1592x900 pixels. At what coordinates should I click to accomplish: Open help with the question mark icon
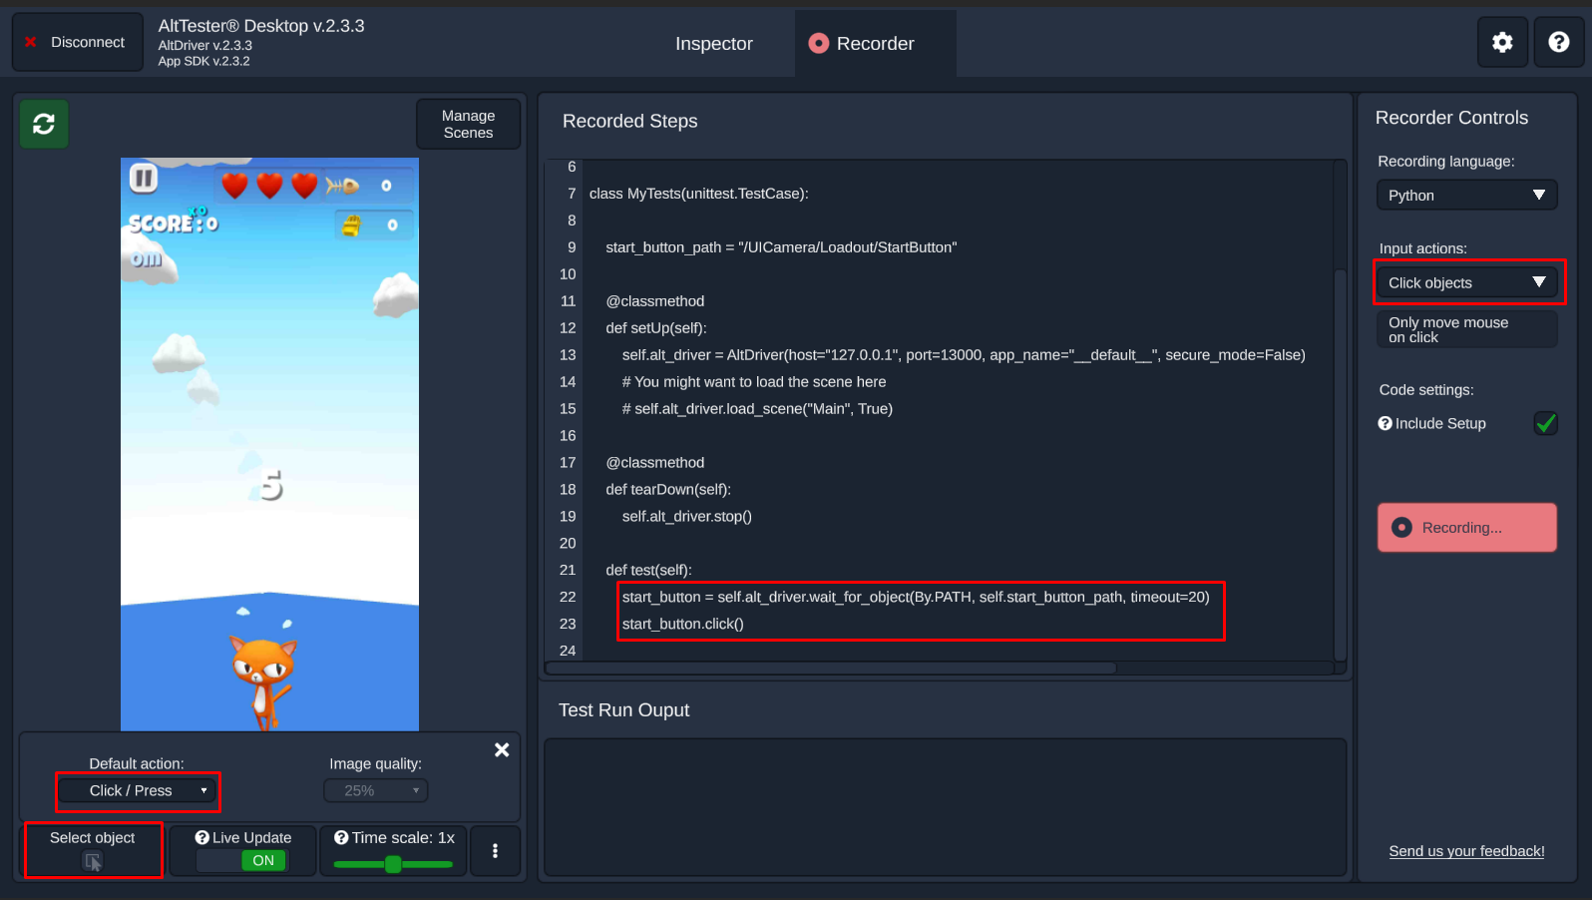point(1559,42)
